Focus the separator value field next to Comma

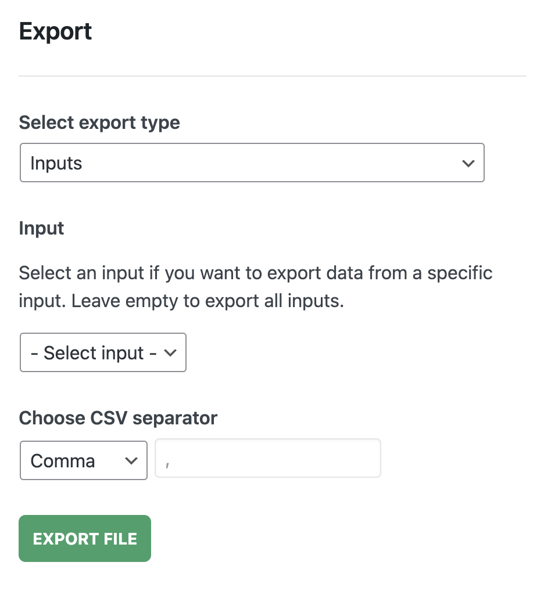click(x=267, y=458)
